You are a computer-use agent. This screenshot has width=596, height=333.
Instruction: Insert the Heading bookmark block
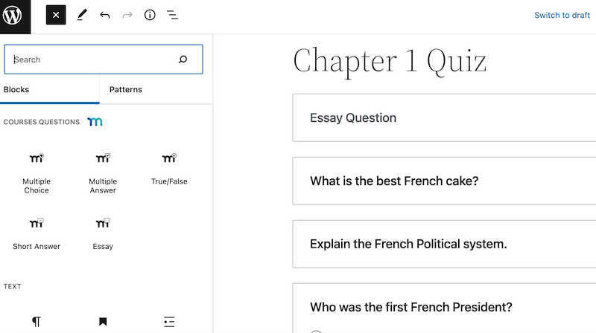click(103, 322)
